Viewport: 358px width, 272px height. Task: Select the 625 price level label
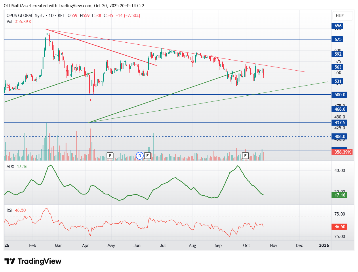[338, 39]
